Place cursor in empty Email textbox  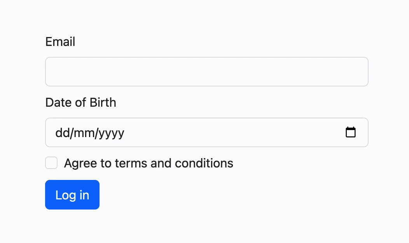[206, 72]
